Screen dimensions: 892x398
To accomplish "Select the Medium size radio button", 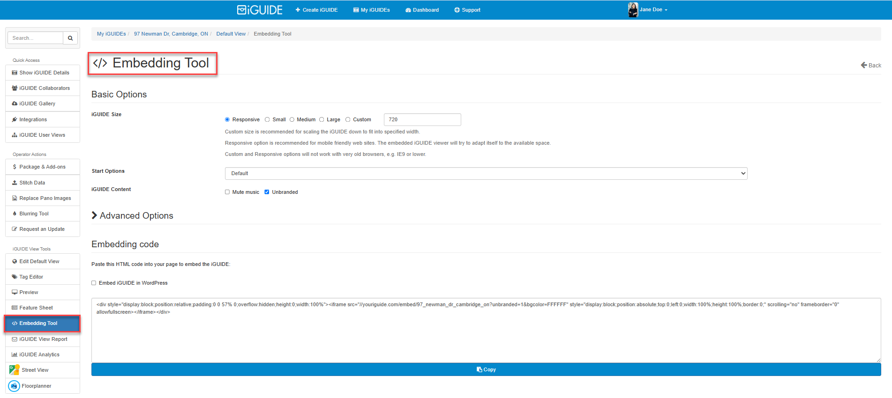I will point(292,119).
